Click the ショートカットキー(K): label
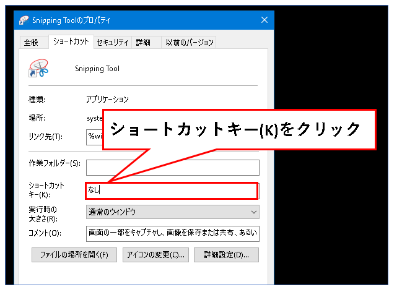 pyautogui.click(x=46, y=190)
